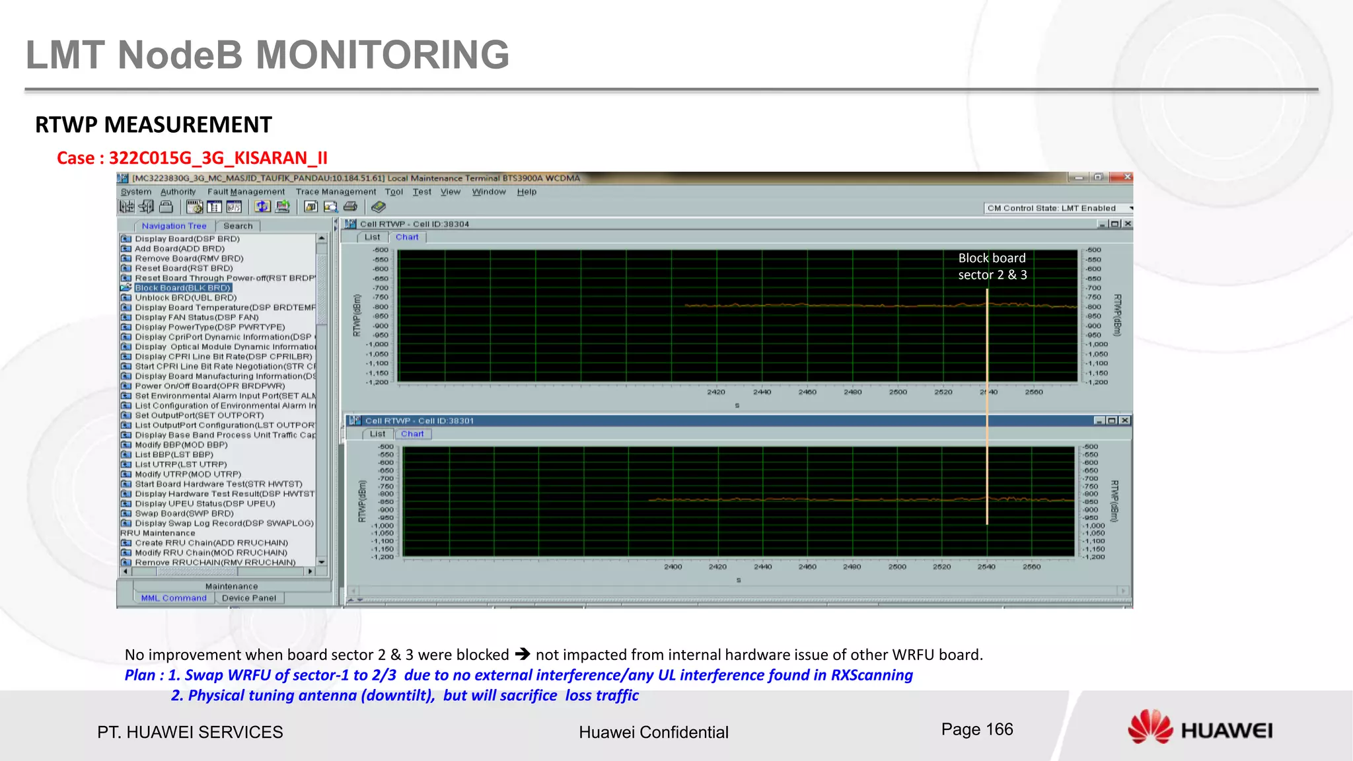The image size is (1353, 761).
Task: Click the icon next to Remove Board(RMV BRD)
Action: click(126, 259)
